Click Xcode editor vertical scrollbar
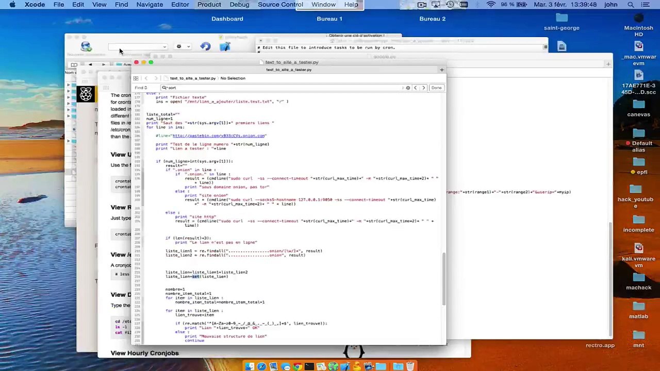The image size is (660, 371). (x=443, y=278)
